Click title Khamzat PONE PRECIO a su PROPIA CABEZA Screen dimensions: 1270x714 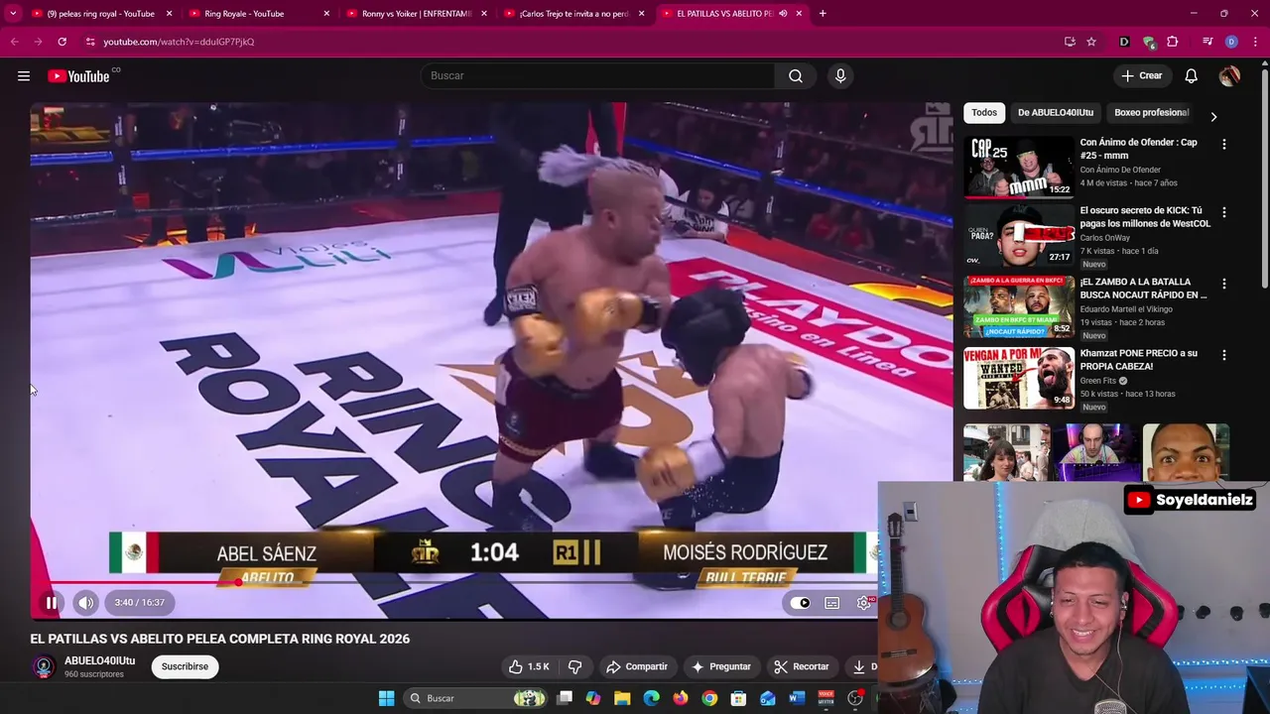tap(1139, 360)
